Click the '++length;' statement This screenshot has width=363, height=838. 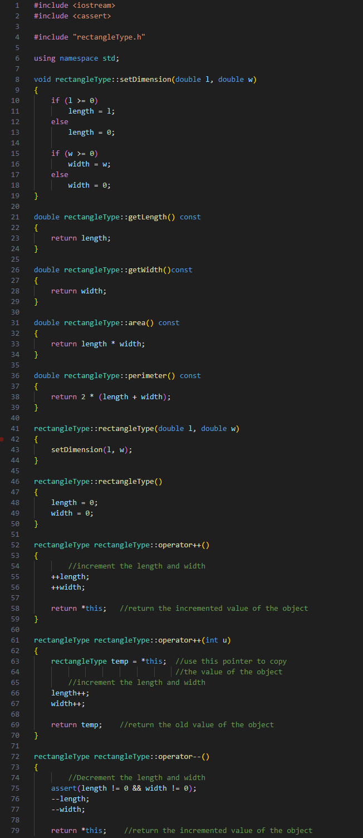tap(70, 576)
